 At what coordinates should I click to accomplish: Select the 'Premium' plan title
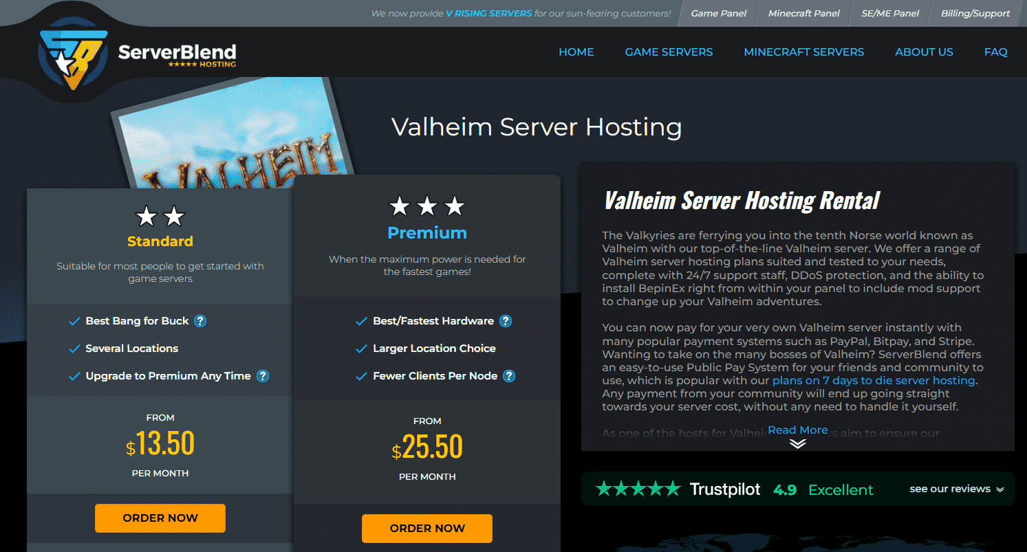[x=427, y=233]
